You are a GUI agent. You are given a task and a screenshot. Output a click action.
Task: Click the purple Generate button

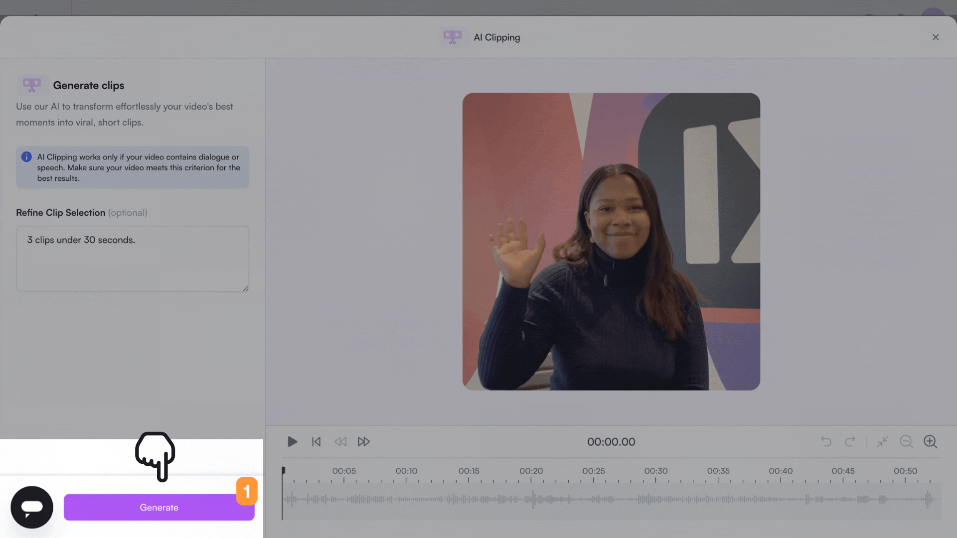159,507
